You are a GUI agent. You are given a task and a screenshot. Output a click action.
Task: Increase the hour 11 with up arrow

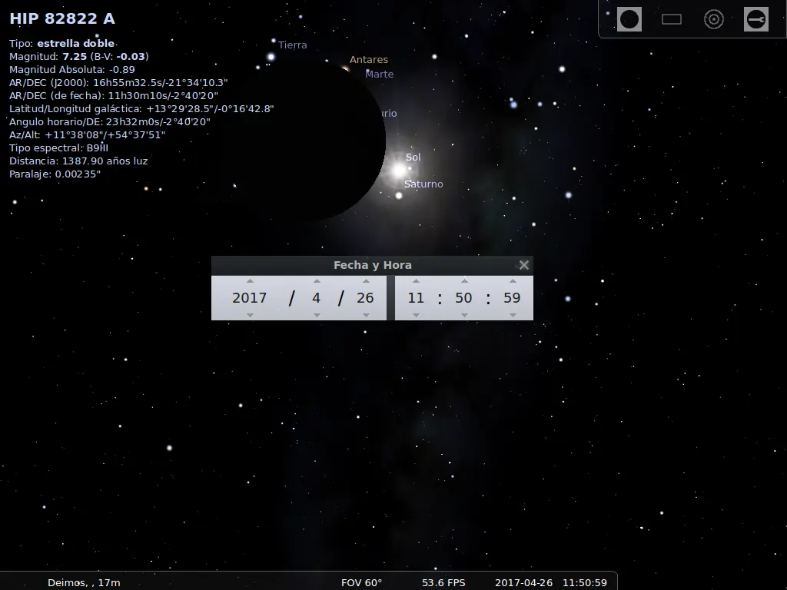coord(416,281)
